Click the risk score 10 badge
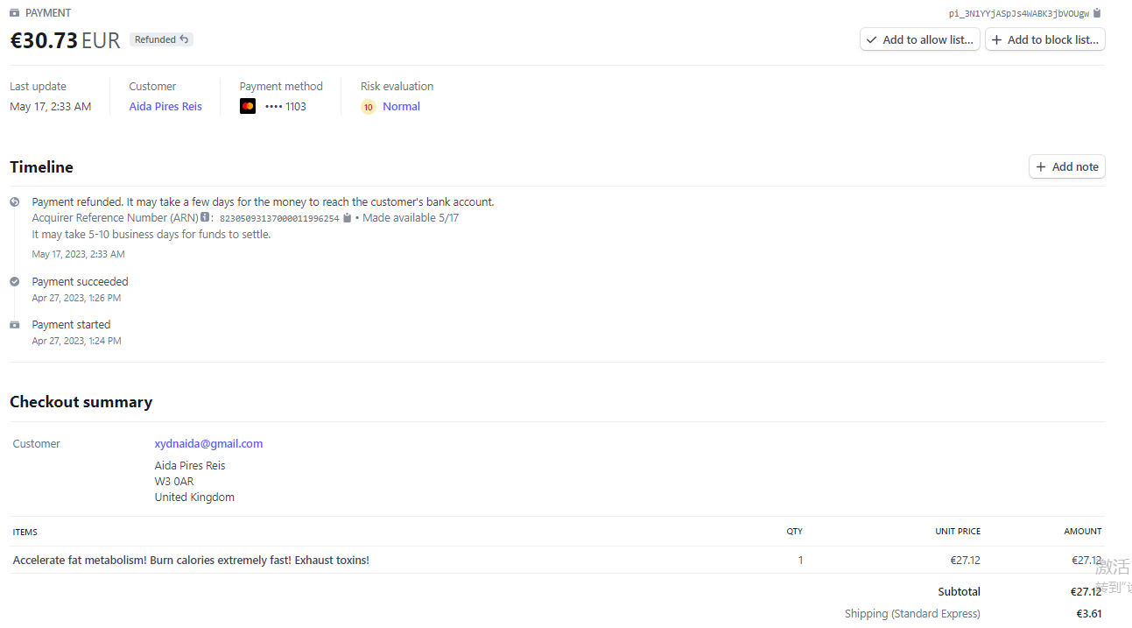 point(369,107)
